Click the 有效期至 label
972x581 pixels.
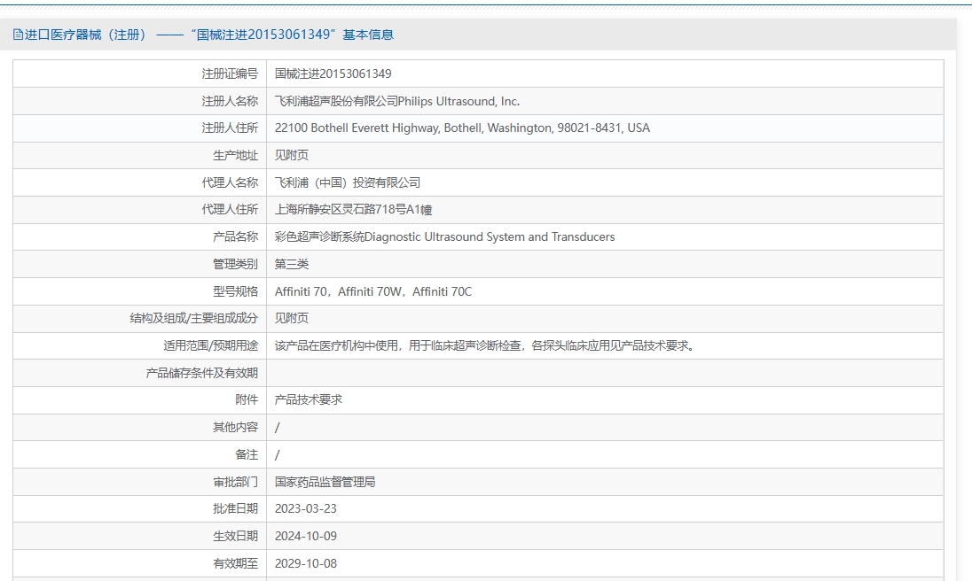tap(235, 563)
